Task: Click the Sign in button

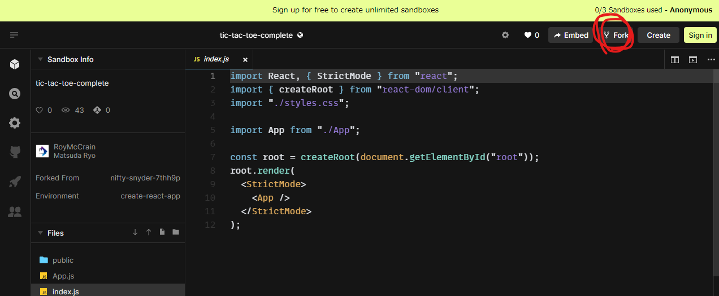Action: (700, 35)
